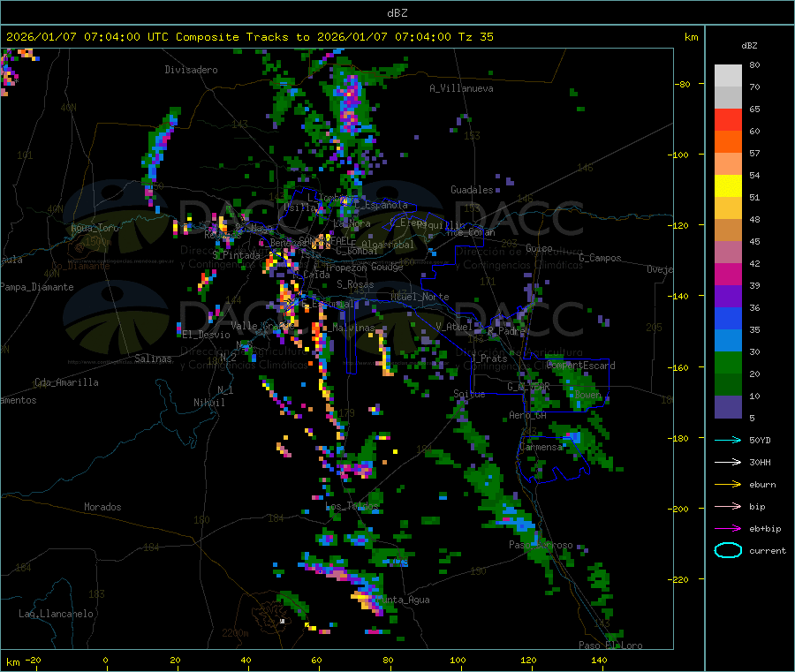
Task: Click the 'Bowen' map label
Action: click(x=588, y=394)
